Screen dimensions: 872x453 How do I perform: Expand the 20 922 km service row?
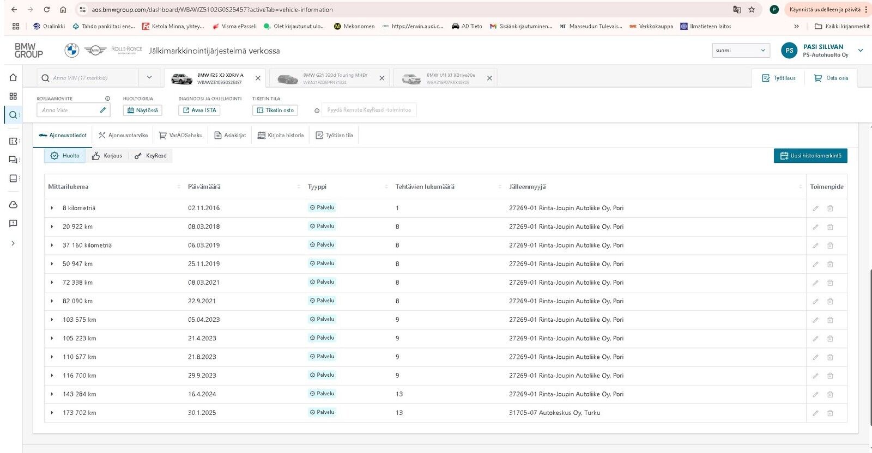[52, 226]
